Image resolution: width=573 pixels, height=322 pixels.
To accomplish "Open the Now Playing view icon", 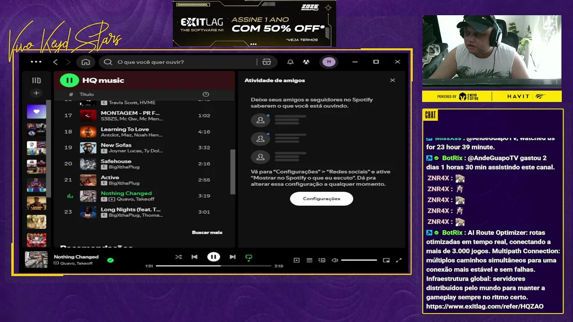I will coord(296,260).
